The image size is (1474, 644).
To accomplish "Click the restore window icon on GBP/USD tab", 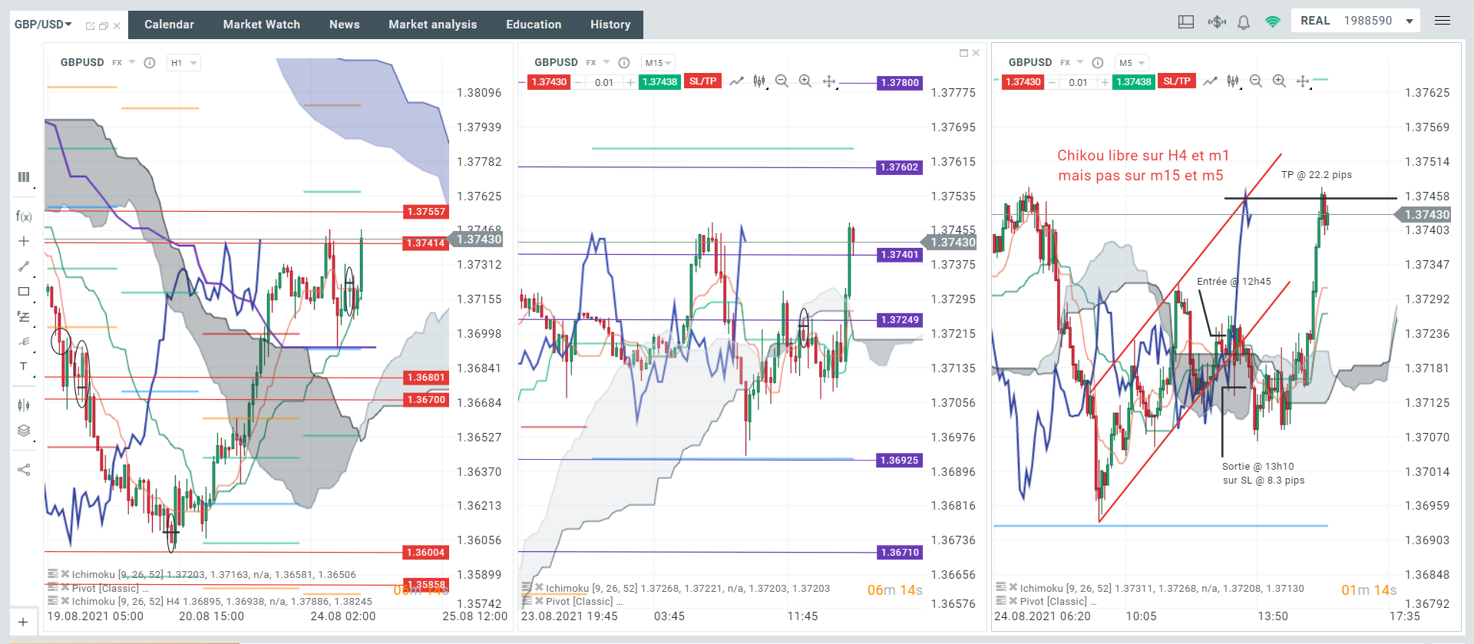I will coord(104,26).
